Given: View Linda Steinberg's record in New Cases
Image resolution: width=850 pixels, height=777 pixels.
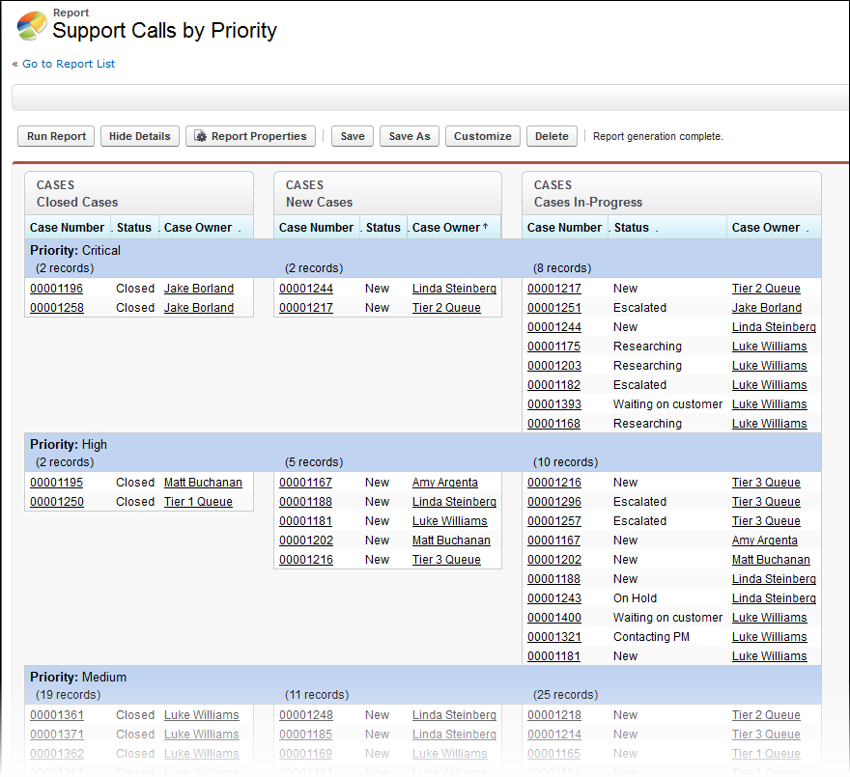Looking at the screenshot, I should pyautogui.click(x=454, y=288).
